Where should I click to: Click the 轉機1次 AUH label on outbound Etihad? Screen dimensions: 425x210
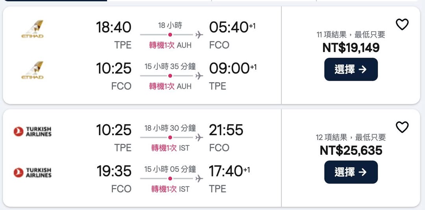[x=170, y=45]
